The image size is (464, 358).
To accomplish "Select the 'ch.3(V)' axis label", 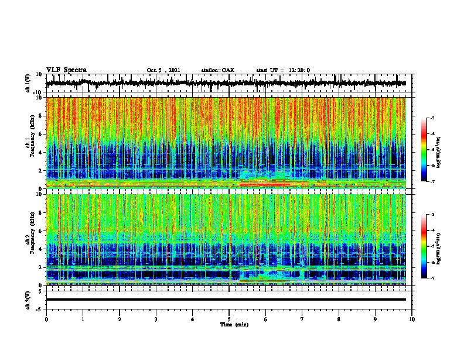I will tap(28, 300).
